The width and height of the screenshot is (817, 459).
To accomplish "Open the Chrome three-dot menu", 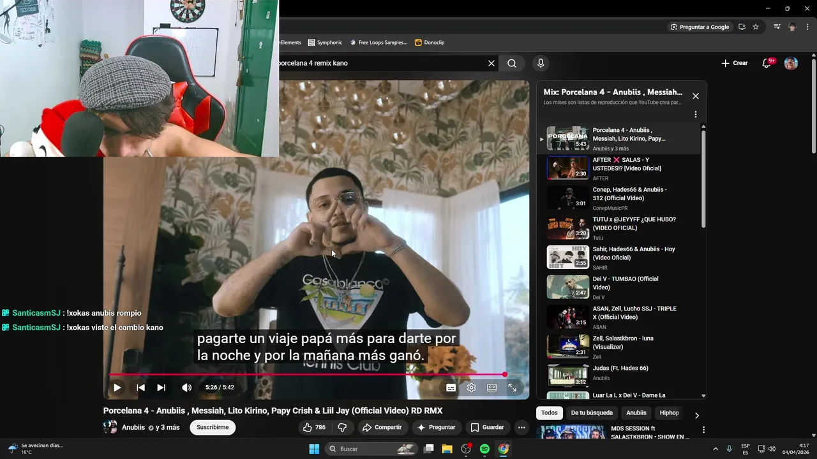I will pos(807,27).
